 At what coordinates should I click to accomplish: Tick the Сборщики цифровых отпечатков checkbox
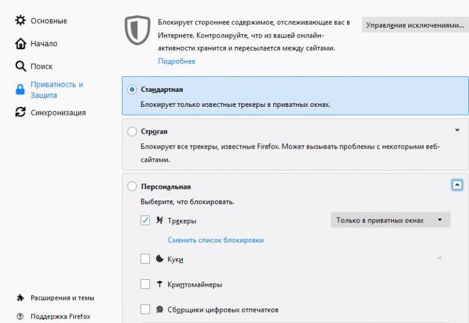pos(145,309)
